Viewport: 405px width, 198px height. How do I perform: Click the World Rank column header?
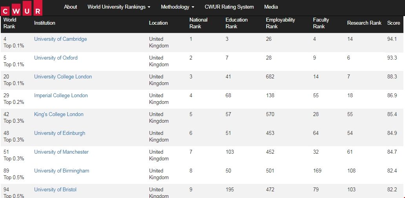pos(10,23)
